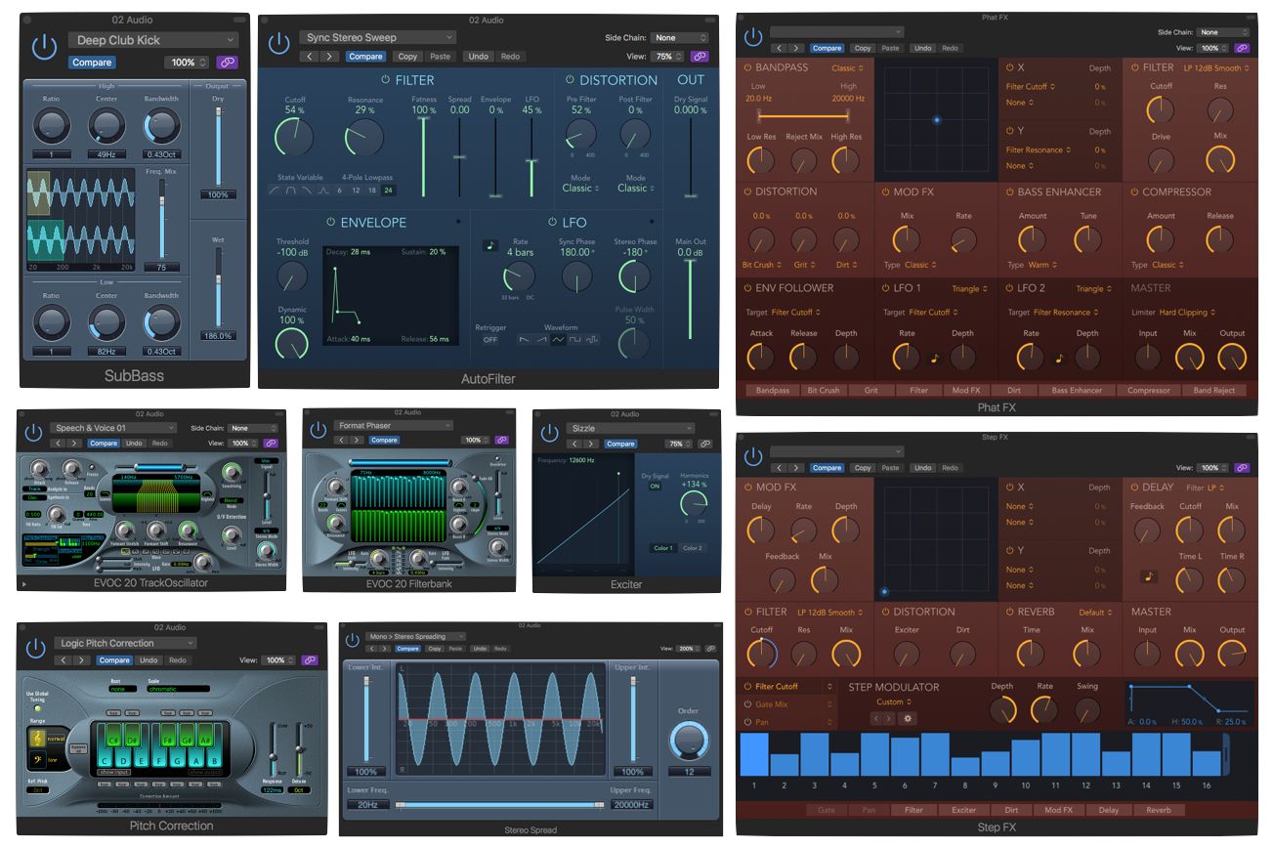The width and height of the screenshot is (1274, 849).
Task: Open AutoFilter Side Chain None dropdown
Action: [678, 37]
